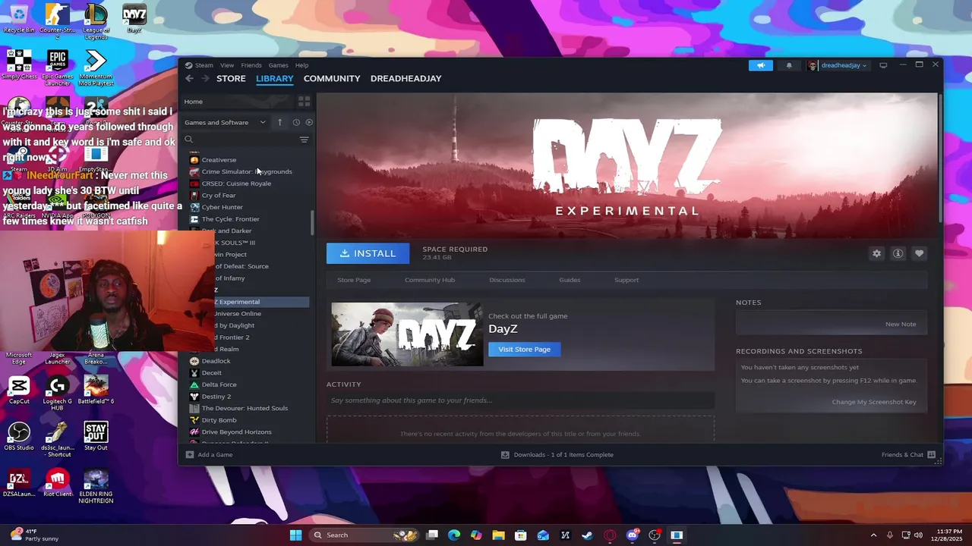This screenshot has height=546, width=972.
Task: Click the taskbar Search box
Action: 362,535
